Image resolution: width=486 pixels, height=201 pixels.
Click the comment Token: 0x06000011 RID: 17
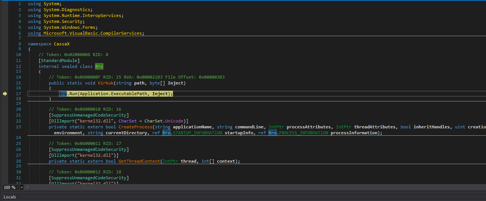coord(85,143)
